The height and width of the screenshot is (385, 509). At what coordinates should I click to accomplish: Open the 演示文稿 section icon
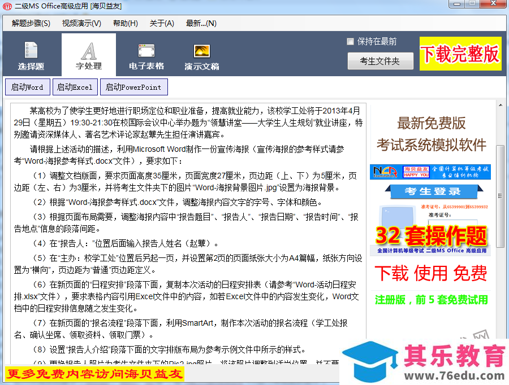pos(201,56)
